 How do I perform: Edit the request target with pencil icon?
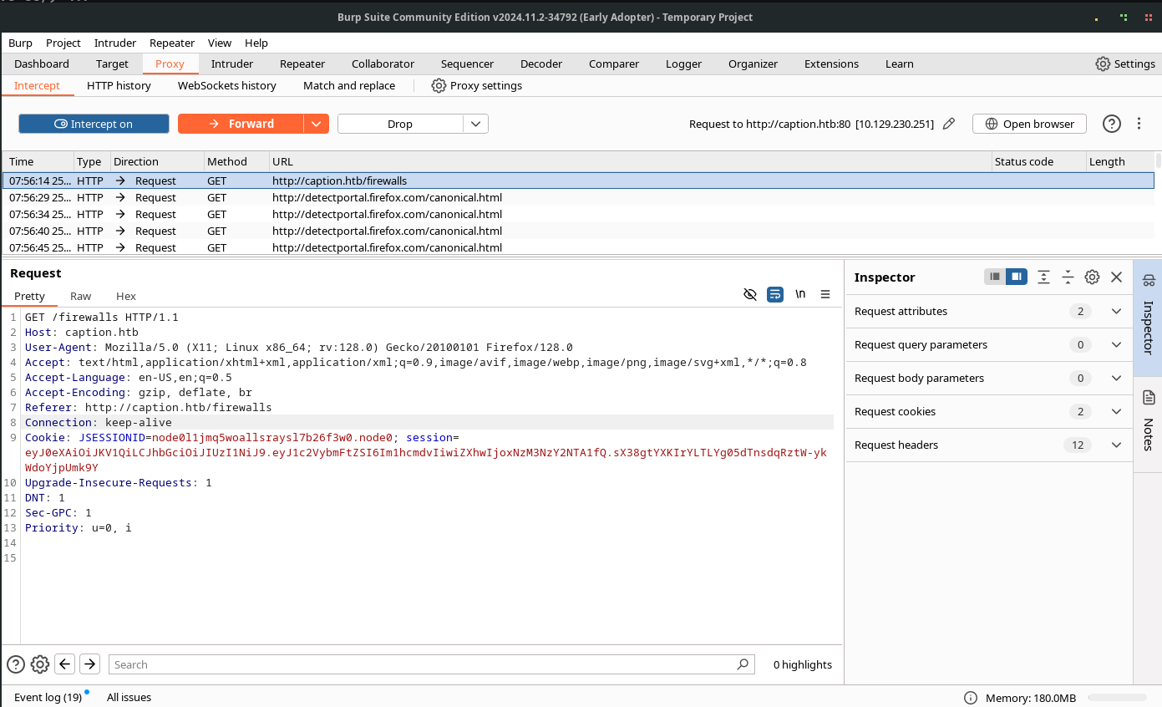pyautogui.click(x=948, y=124)
